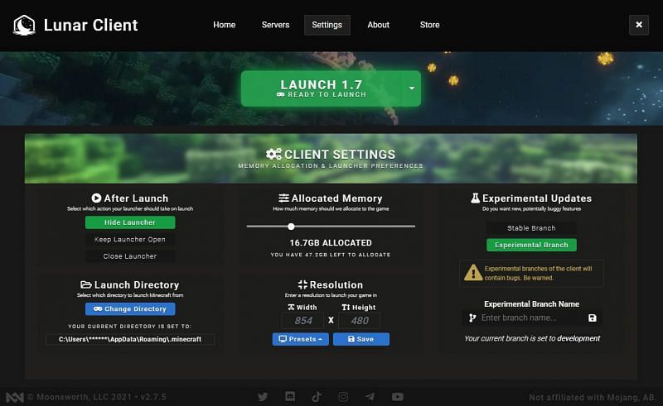Open the TikTok link in footer
663x406 pixels.
coord(317,397)
